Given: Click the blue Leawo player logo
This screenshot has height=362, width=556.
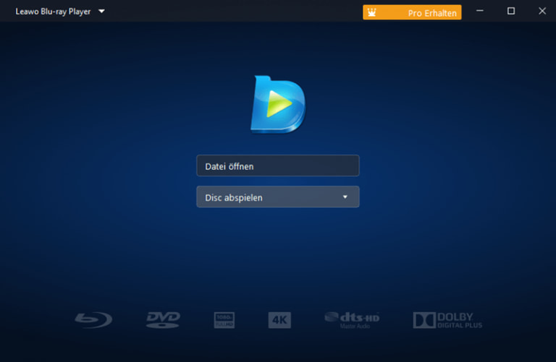Looking at the screenshot, I should tap(278, 105).
